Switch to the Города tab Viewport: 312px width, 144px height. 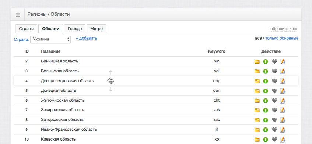(x=75, y=29)
